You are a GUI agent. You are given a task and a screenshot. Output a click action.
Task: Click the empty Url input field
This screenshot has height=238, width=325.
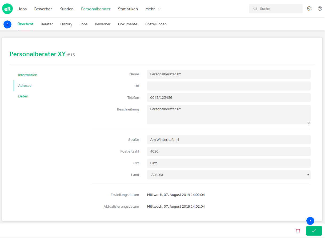229,86
